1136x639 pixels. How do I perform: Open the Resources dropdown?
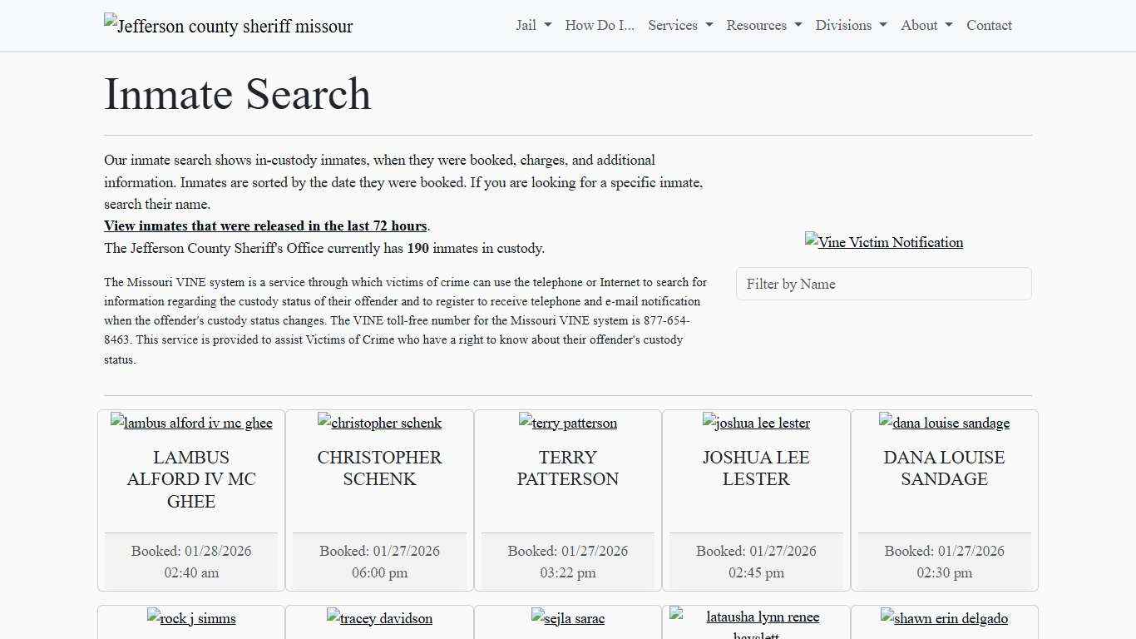(763, 25)
